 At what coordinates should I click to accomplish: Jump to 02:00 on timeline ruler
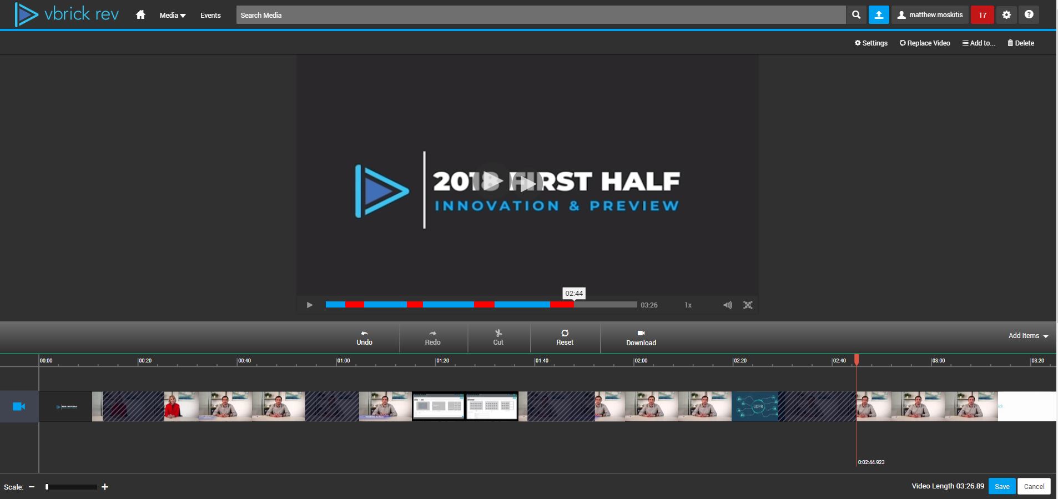click(641, 361)
